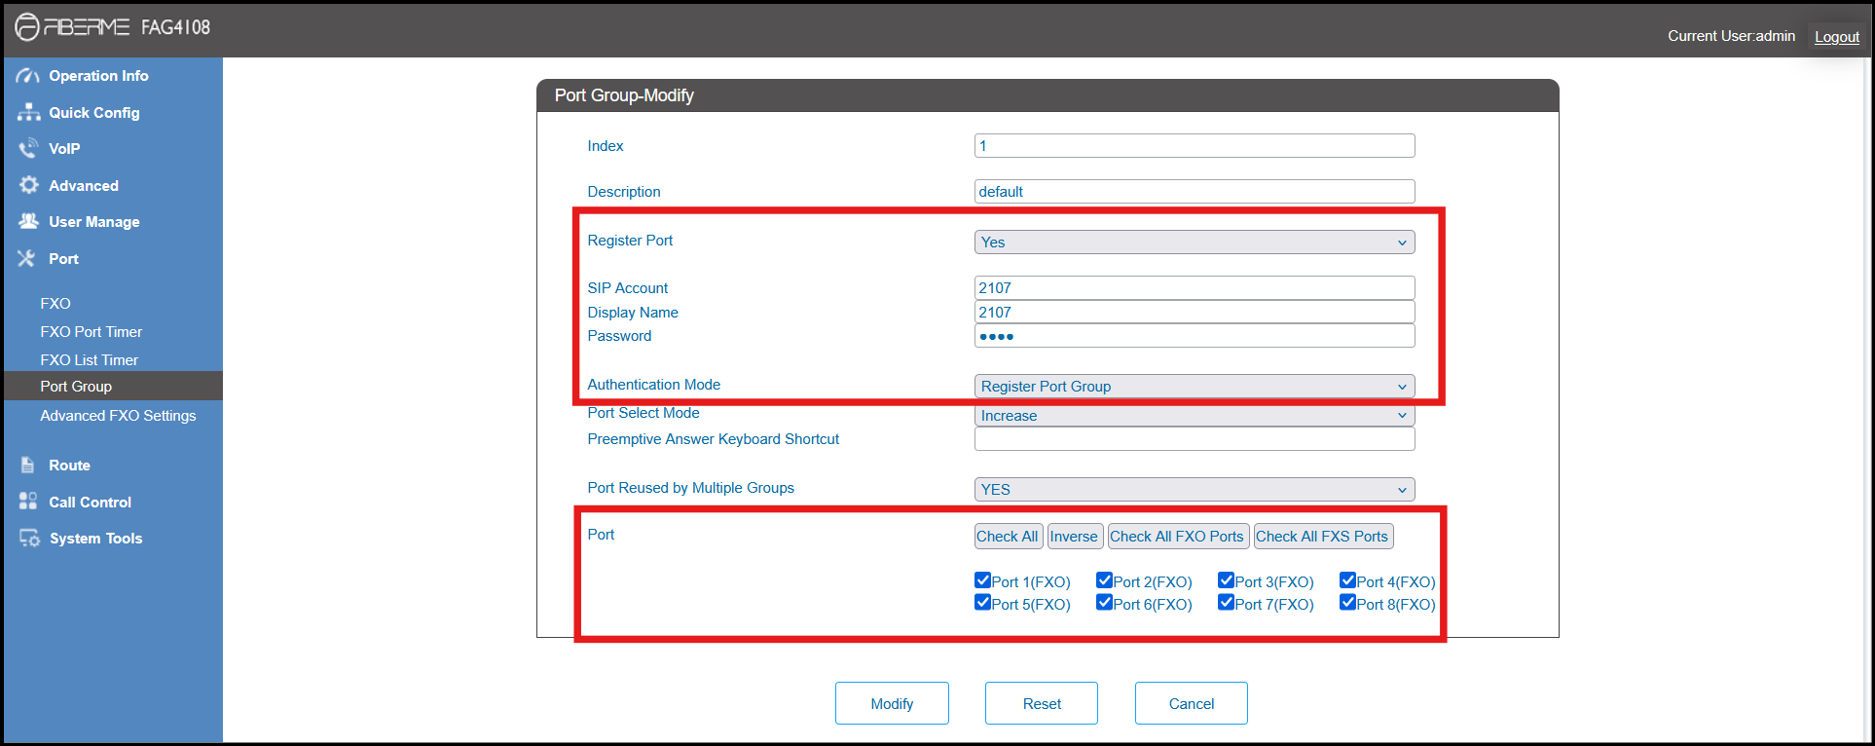This screenshot has height=746, width=1875.
Task: Click Preemptive Answer Keyboard Shortcut field
Action: point(1195,439)
